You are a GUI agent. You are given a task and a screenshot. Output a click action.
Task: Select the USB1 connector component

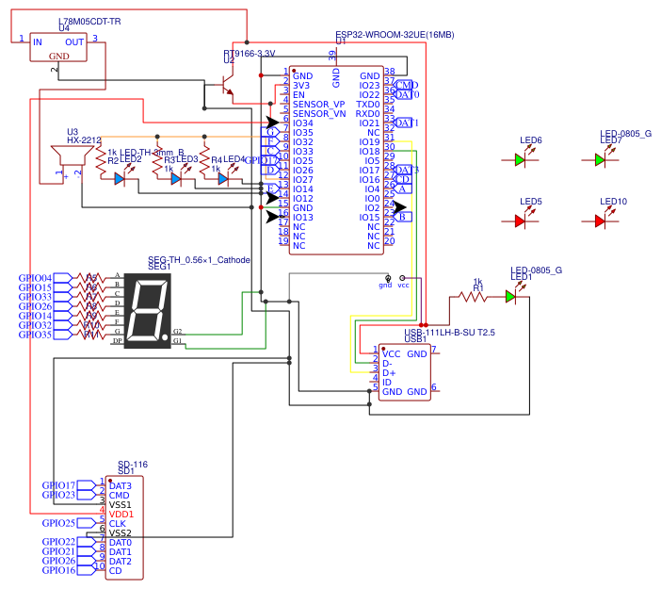(405, 372)
